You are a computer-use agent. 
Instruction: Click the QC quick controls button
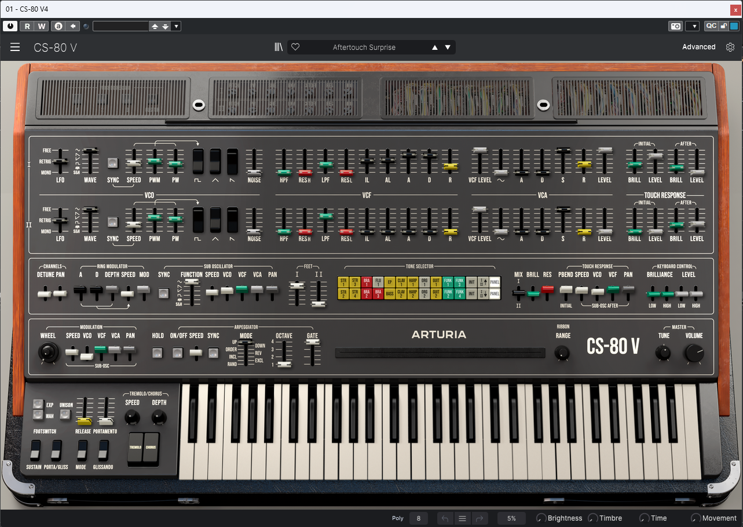pyautogui.click(x=711, y=26)
